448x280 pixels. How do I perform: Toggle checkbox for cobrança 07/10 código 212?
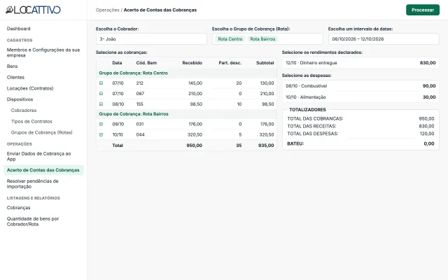(x=101, y=83)
